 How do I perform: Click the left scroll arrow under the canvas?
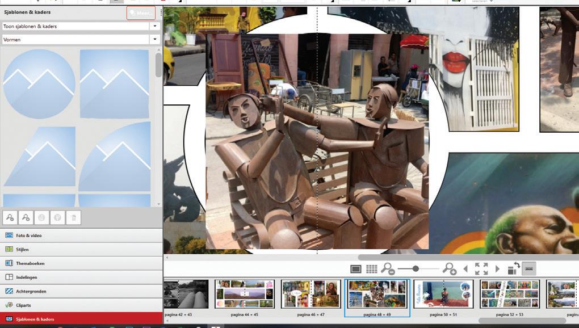pos(167,257)
